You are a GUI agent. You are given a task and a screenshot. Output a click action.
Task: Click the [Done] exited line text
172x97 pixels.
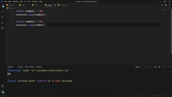[40, 81]
